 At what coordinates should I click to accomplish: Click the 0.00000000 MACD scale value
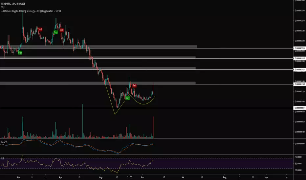click(300, 144)
